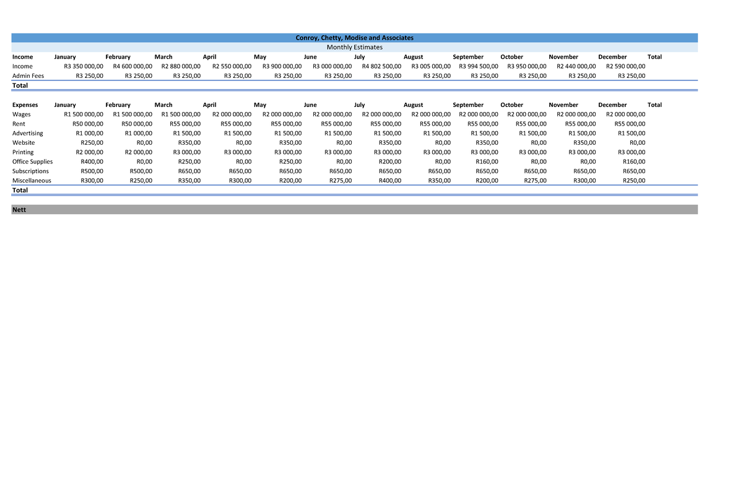The image size is (743, 480).
Task: Click the Conroy, Chetty, Modise and Associates title
Action: click(354, 38)
